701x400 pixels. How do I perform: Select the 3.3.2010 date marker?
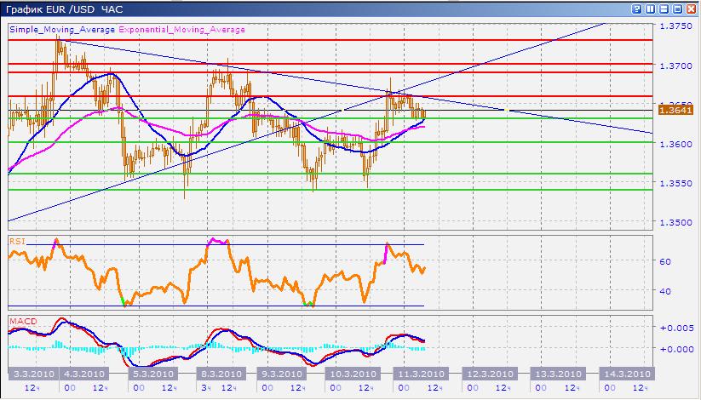coord(32,374)
